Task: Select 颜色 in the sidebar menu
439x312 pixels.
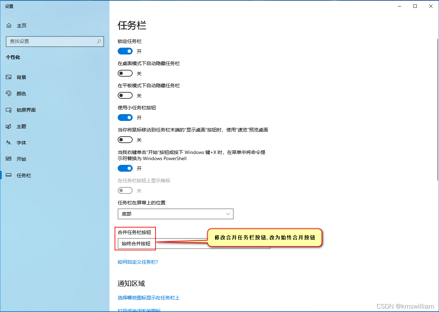Action: click(x=55, y=94)
